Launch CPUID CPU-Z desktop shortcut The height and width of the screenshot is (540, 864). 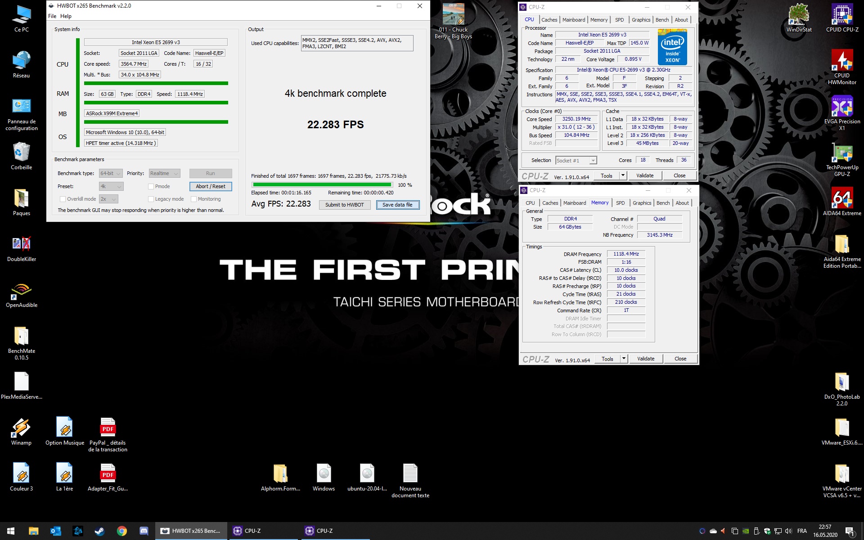tap(842, 19)
